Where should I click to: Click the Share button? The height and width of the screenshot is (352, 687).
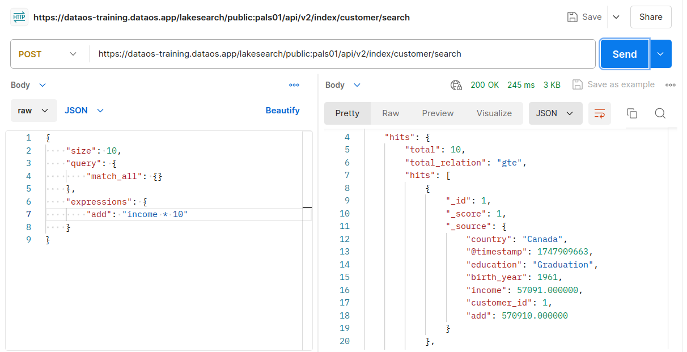pyautogui.click(x=651, y=17)
